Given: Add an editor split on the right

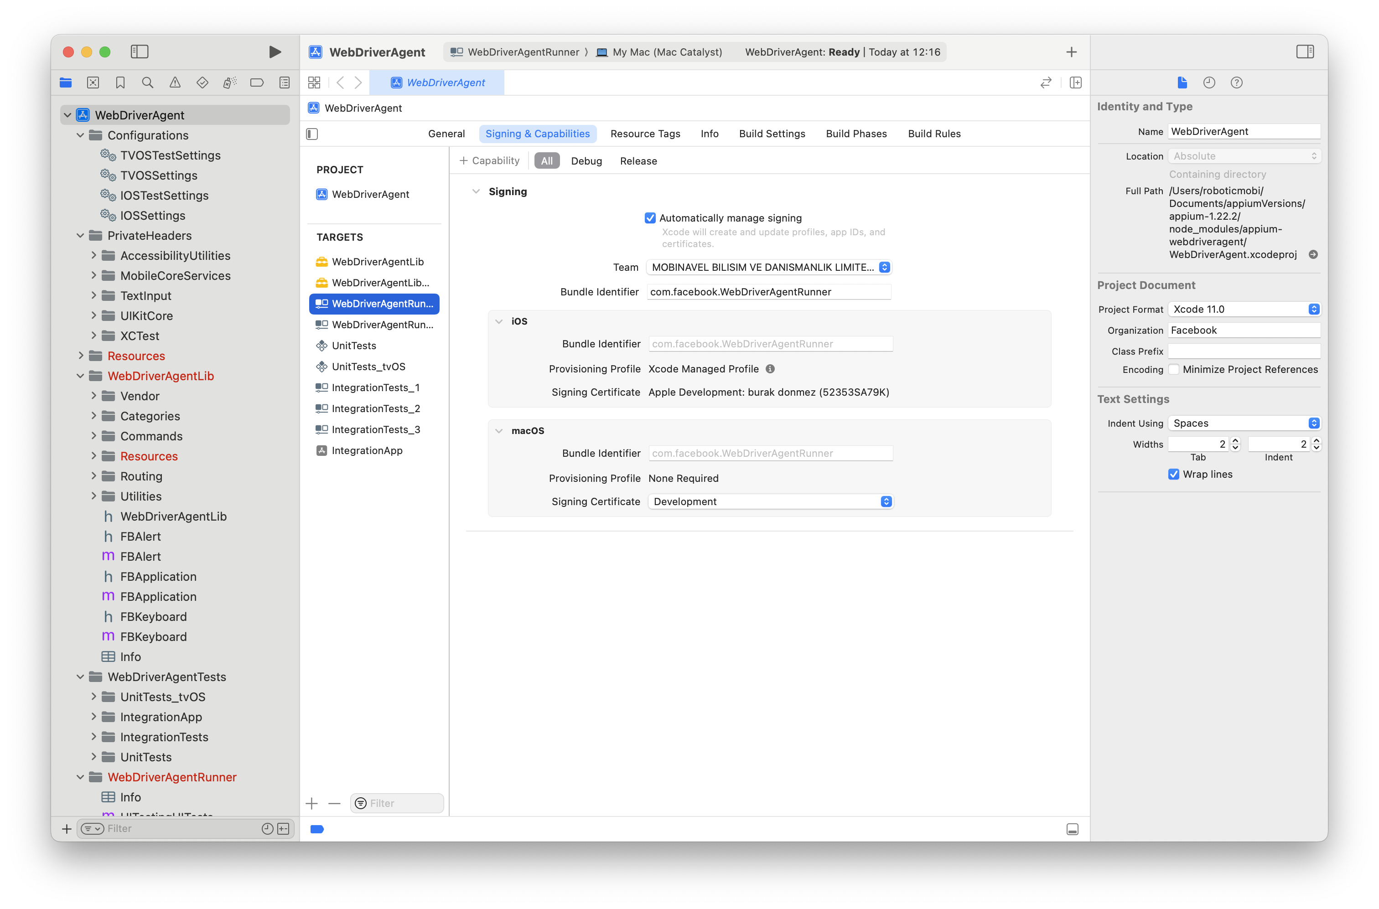Looking at the screenshot, I should [1075, 83].
